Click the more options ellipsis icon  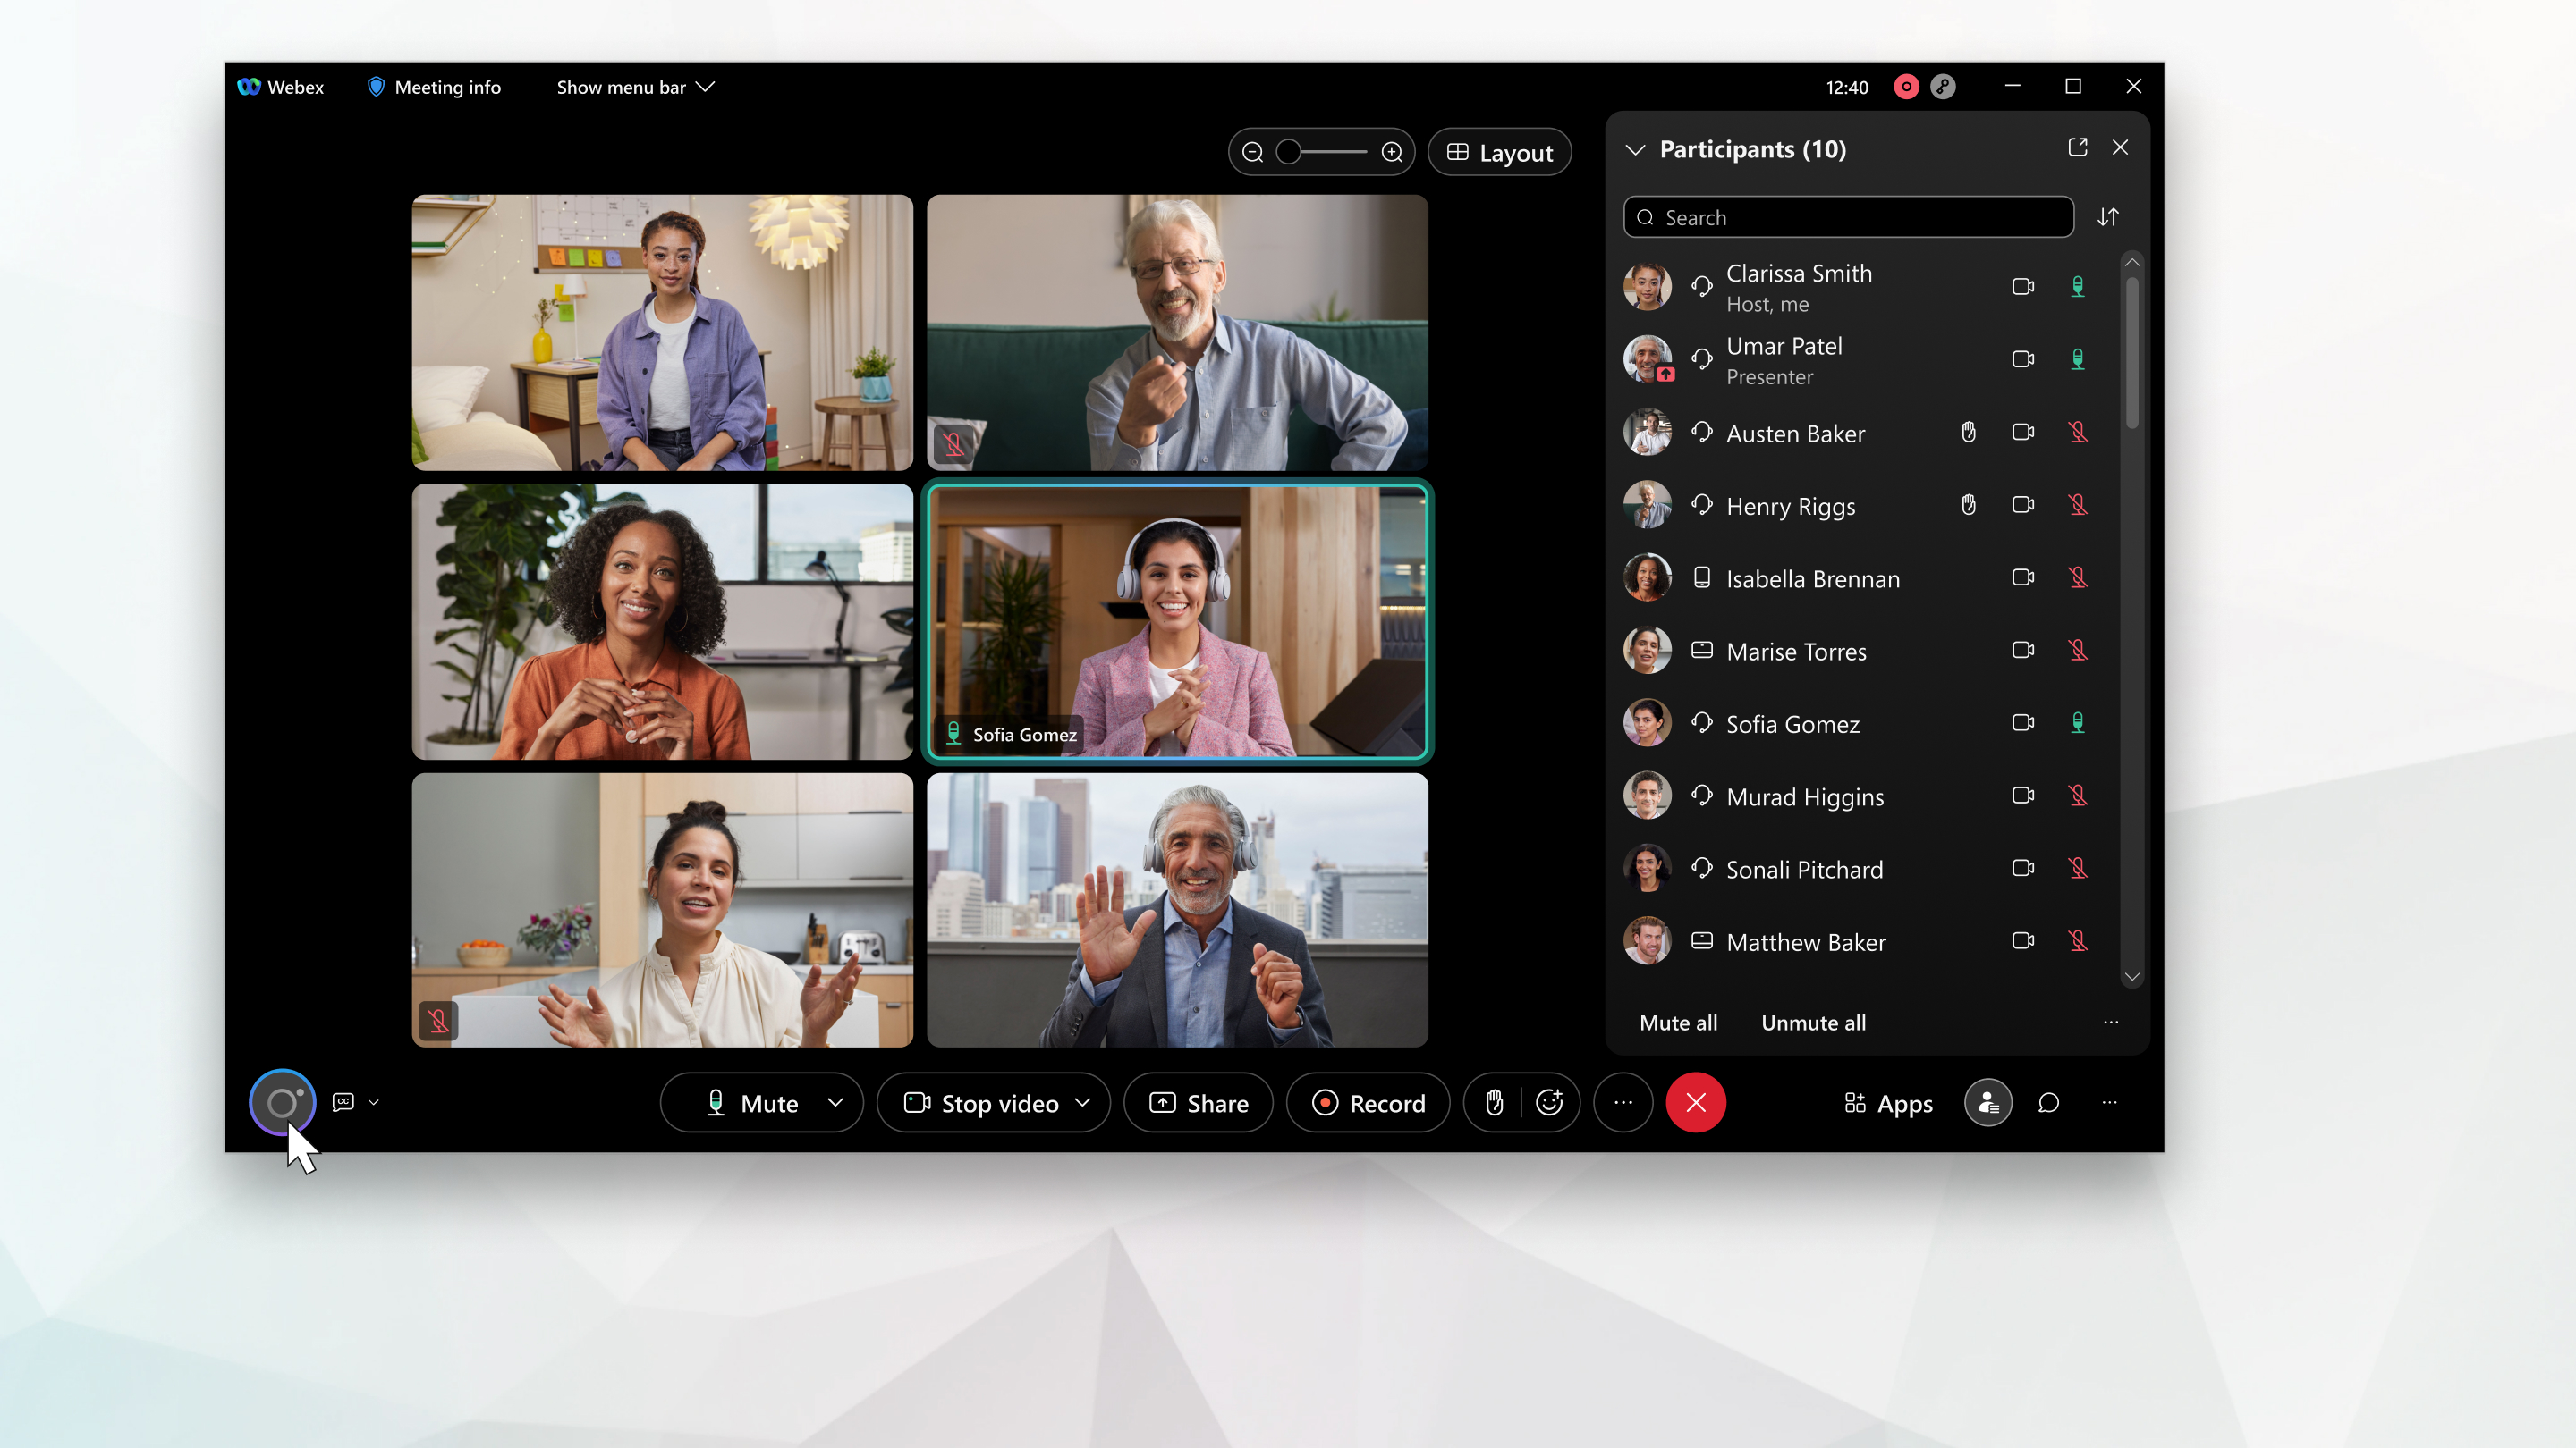tap(1623, 1101)
